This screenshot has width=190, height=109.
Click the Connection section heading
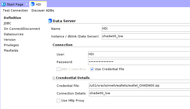point(62,45)
